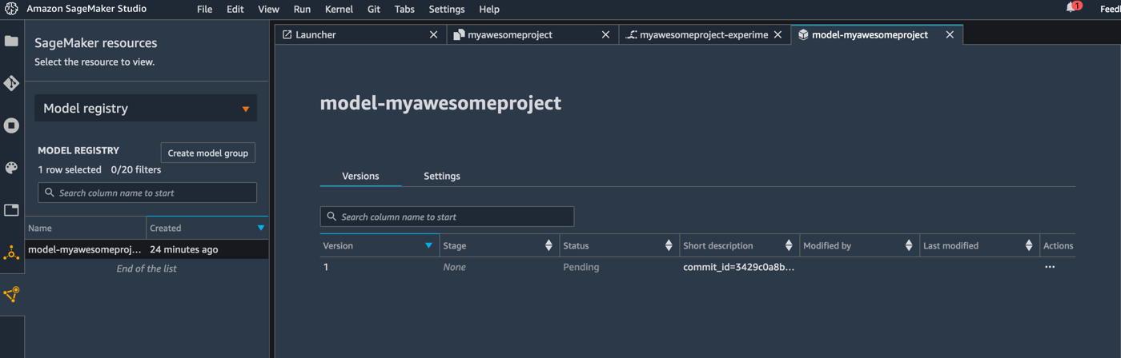Switch to the Settings tab
This screenshot has width=1121, height=358.
tap(442, 176)
